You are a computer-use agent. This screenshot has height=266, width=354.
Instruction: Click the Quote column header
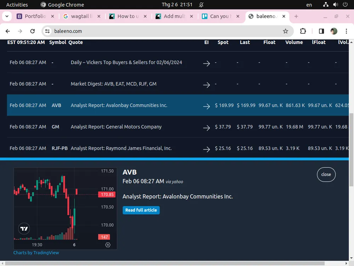[76, 42]
